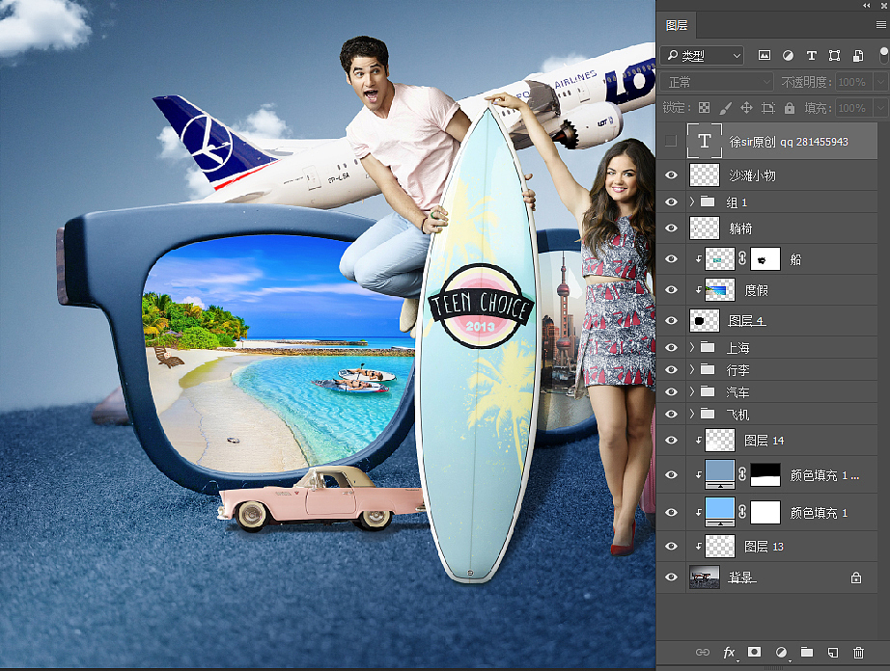Image resolution: width=890 pixels, height=671 pixels.
Task: Click the lock all padlock icon
Action: click(x=790, y=108)
